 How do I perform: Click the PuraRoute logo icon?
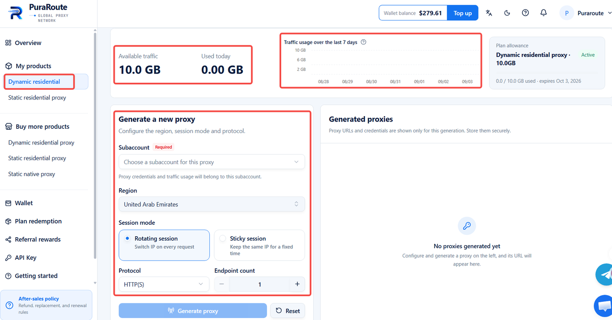coord(15,13)
